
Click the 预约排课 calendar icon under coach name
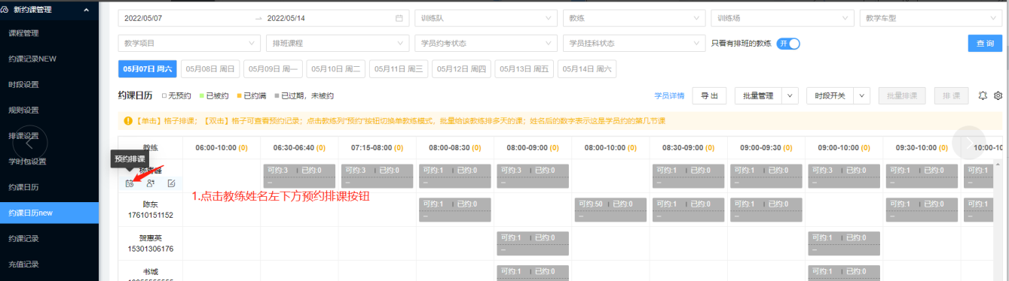tap(130, 183)
